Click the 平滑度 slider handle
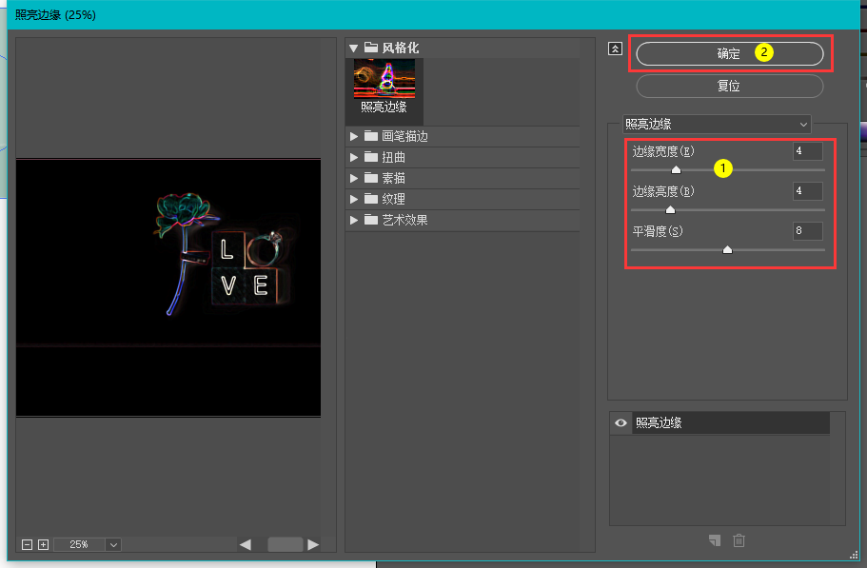 click(x=728, y=249)
